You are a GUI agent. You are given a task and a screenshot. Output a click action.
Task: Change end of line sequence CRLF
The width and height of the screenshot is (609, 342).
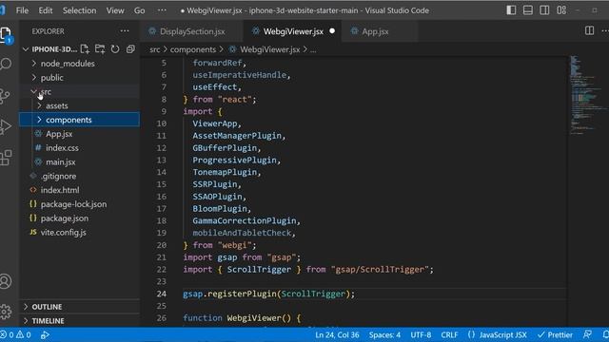(x=449, y=334)
